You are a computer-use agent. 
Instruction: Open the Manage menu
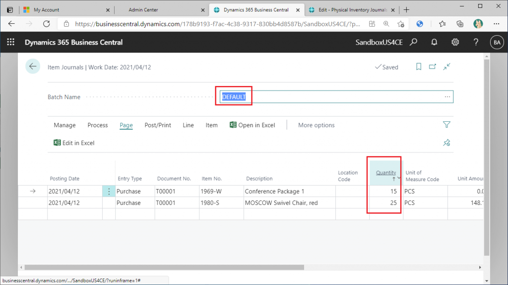[65, 125]
